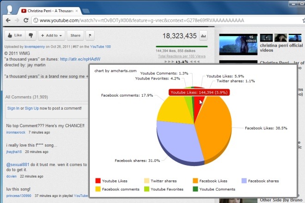The width and height of the screenshot is (305, 203).
Task: Toggle Youtube Comments legend swatch
Action: 195,189
